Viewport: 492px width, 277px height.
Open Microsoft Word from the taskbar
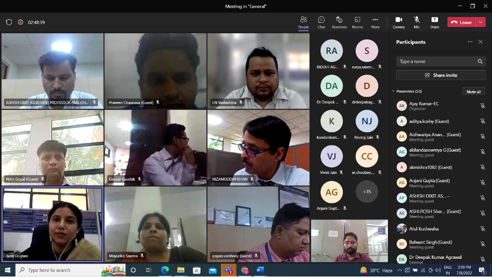click(260, 270)
